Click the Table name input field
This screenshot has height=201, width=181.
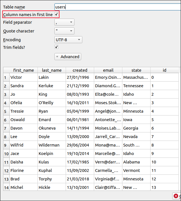tap(117, 7)
